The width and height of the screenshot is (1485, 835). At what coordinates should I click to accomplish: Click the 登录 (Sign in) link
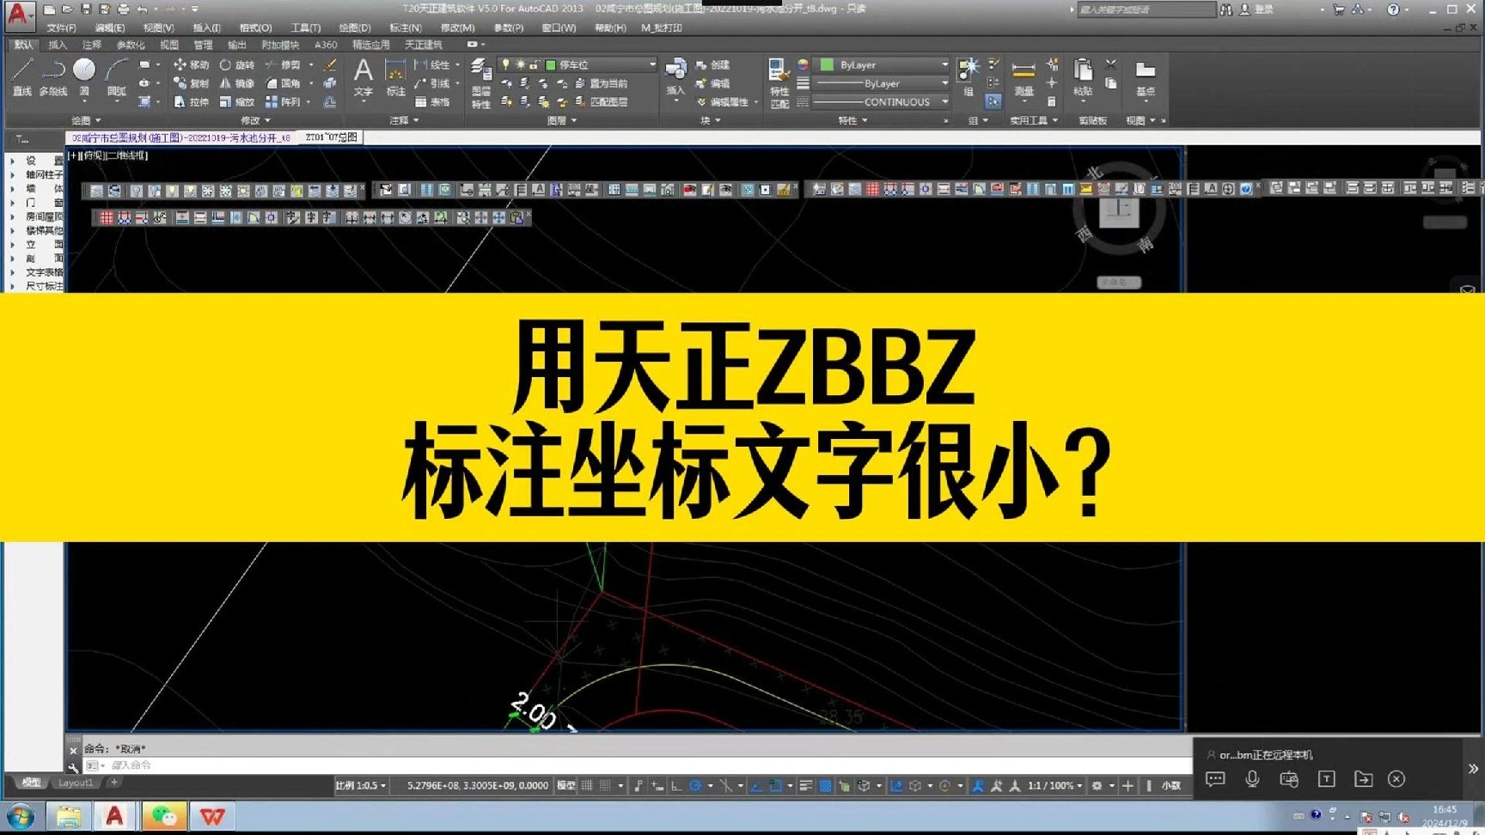pos(1264,9)
